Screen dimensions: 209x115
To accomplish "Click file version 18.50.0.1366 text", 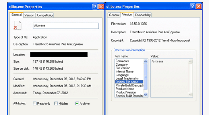I will click(138, 24).
